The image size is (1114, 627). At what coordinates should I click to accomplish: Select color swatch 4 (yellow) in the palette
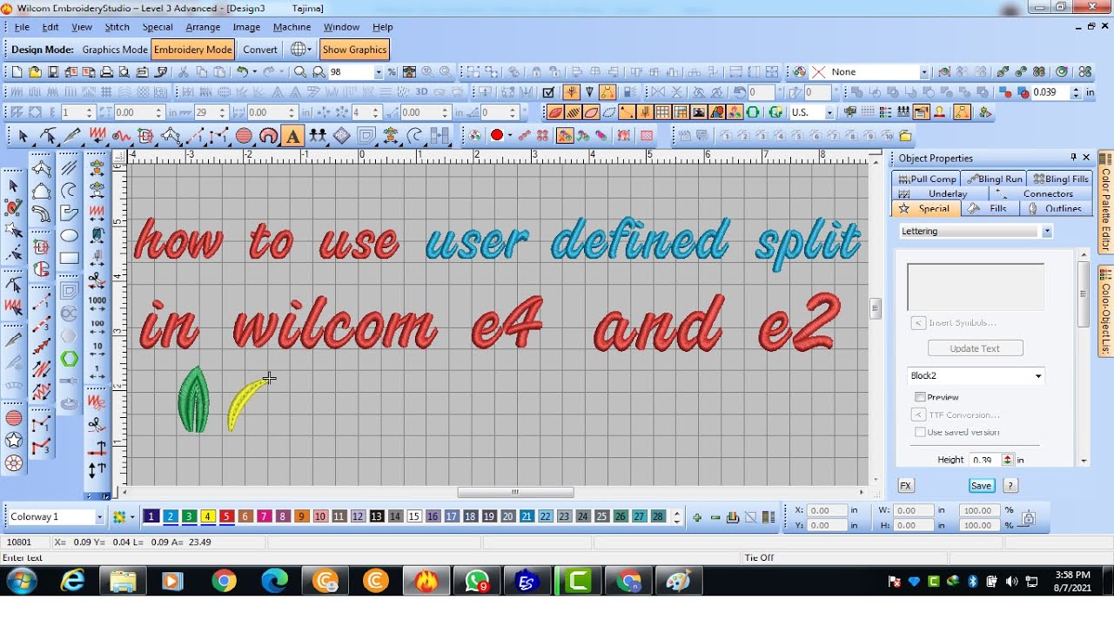[207, 516]
